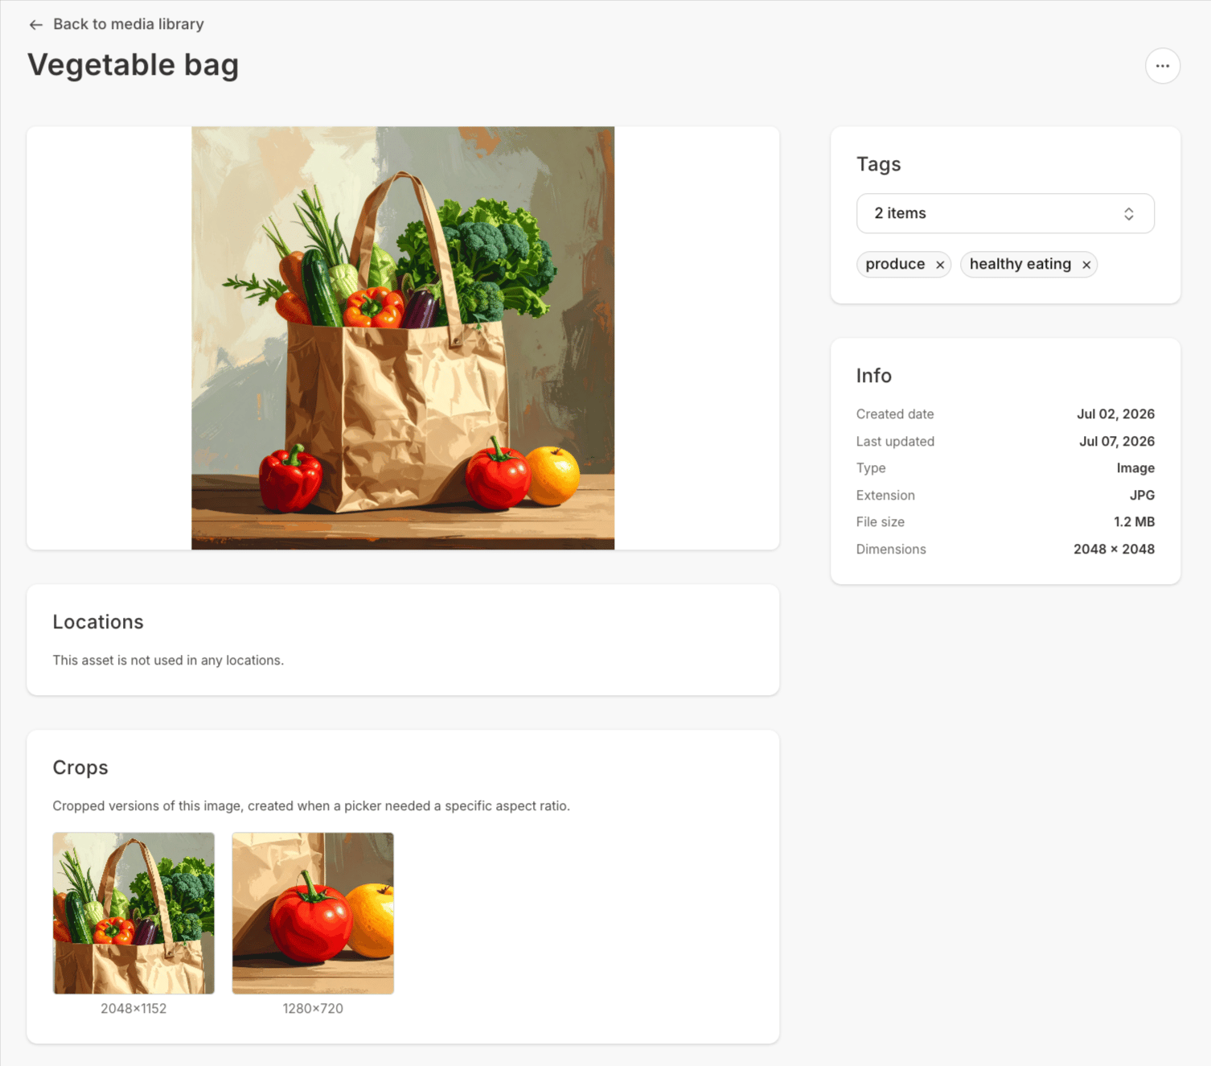Open the 2048×1152 crop thumbnail

pyautogui.click(x=133, y=913)
